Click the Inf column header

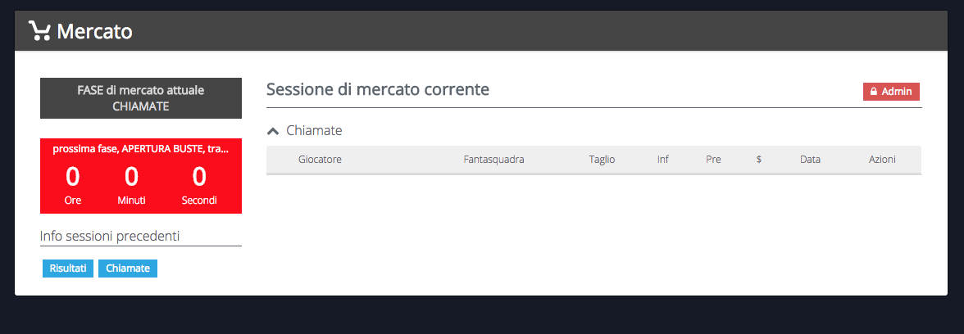[663, 160]
